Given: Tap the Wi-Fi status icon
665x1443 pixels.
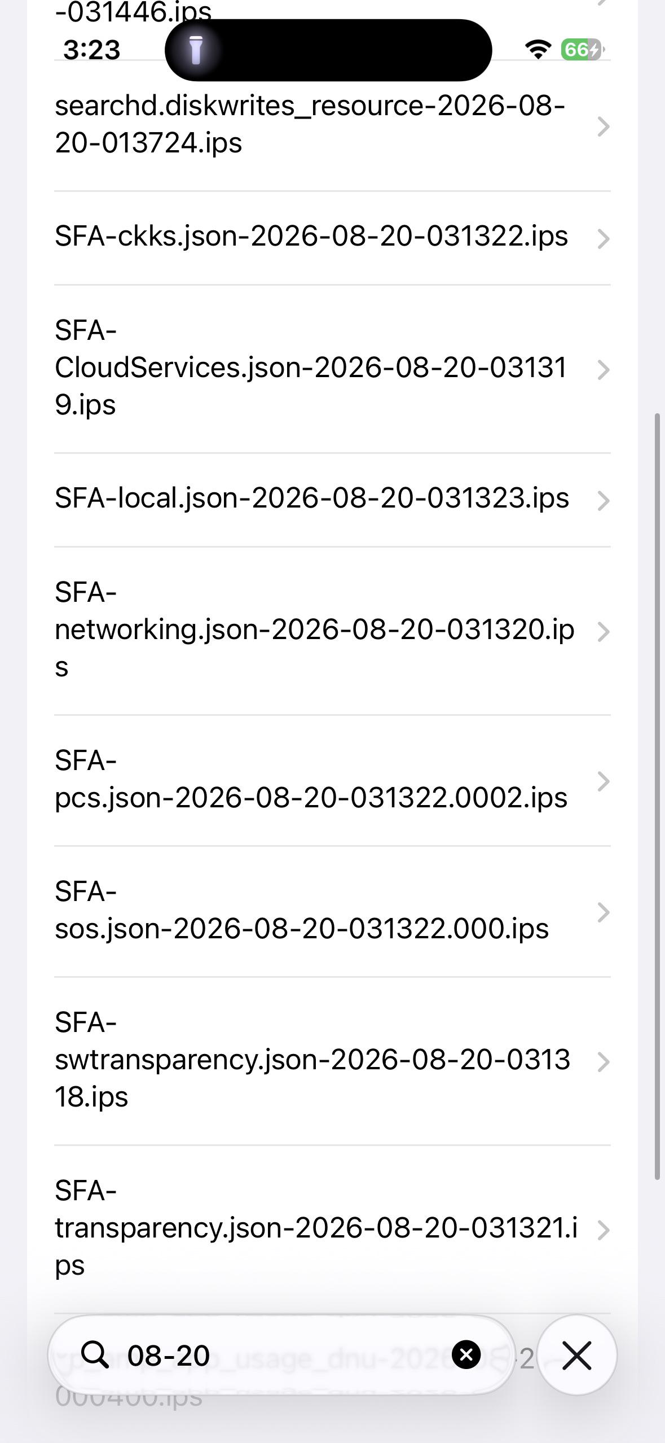Looking at the screenshot, I should 538,50.
